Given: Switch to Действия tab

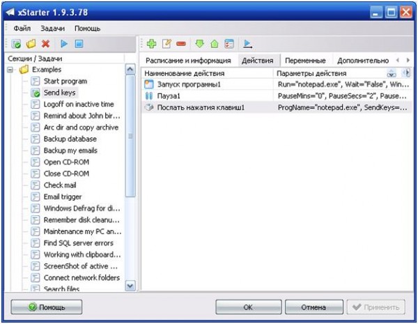Looking at the screenshot, I should coord(258,61).
